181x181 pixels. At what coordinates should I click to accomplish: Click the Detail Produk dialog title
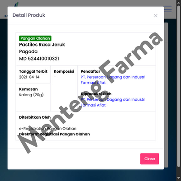tap(29, 15)
